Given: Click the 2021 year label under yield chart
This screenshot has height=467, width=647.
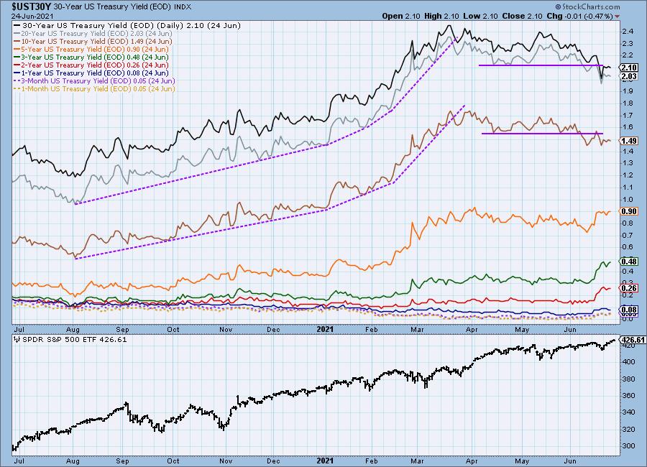Looking at the screenshot, I should [325, 329].
